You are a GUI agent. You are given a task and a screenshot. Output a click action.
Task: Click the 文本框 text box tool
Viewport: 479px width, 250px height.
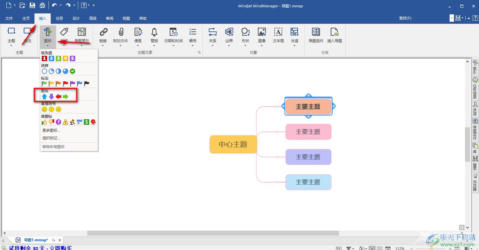pyautogui.click(x=278, y=35)
